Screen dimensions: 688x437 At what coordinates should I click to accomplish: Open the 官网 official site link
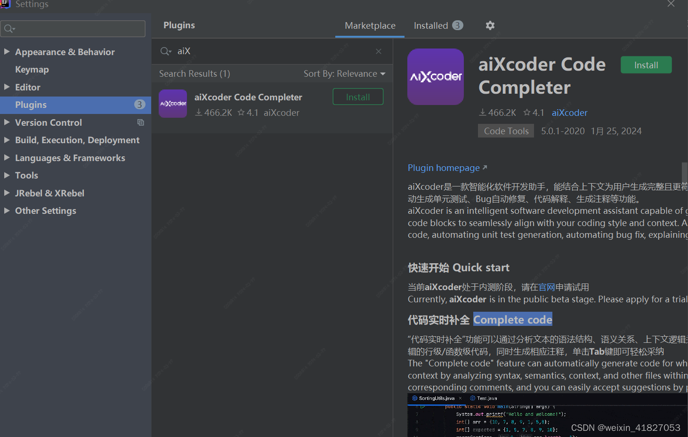[547, 287]
